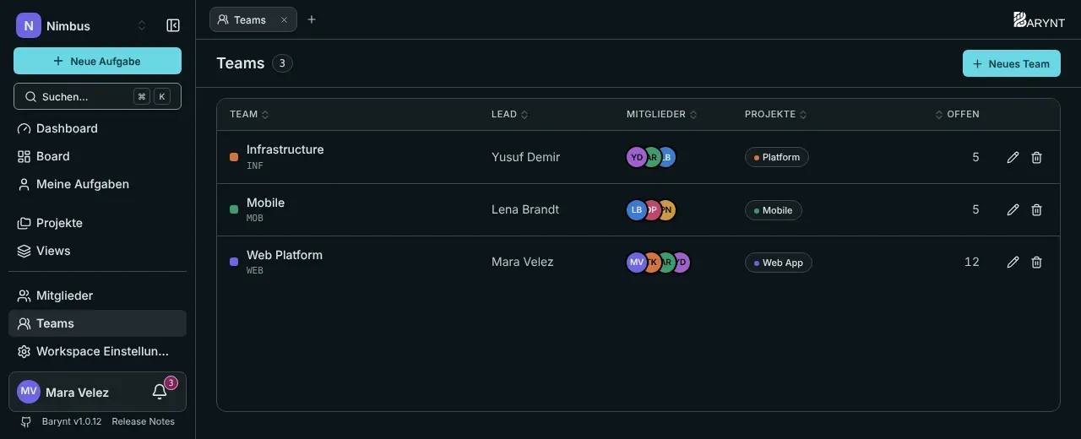This screenshot has width=1081, height=439.
Task: Click the Web Platform team name
Action: pyautogui.click(x=285, y=255)
